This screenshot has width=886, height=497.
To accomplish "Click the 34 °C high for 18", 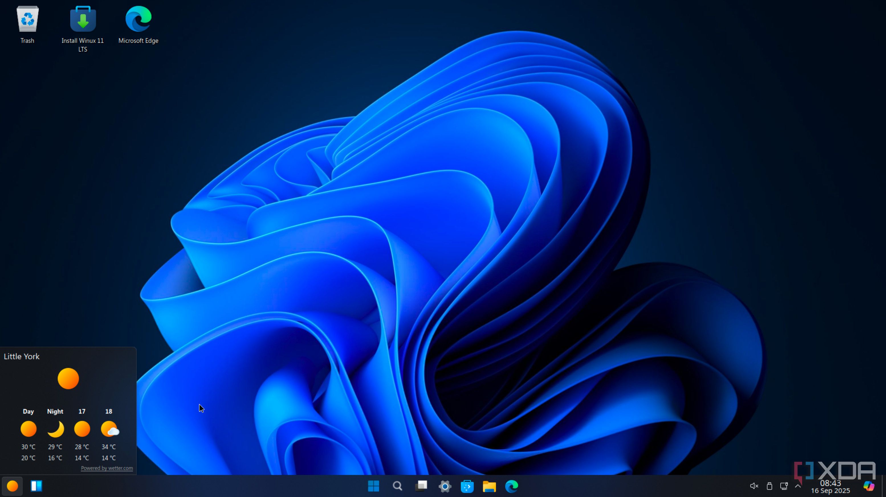I will tap(109, 447).
